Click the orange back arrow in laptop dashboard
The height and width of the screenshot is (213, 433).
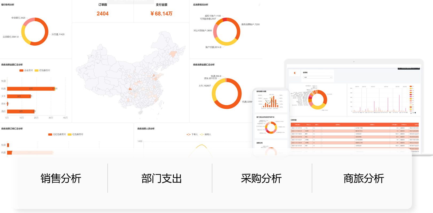click(294, 73)
